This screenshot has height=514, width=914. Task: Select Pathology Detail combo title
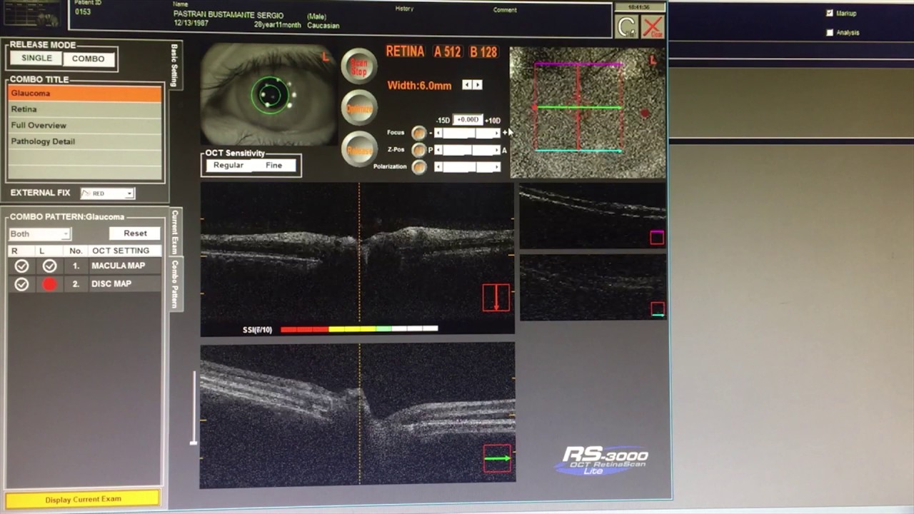[84, 141]
